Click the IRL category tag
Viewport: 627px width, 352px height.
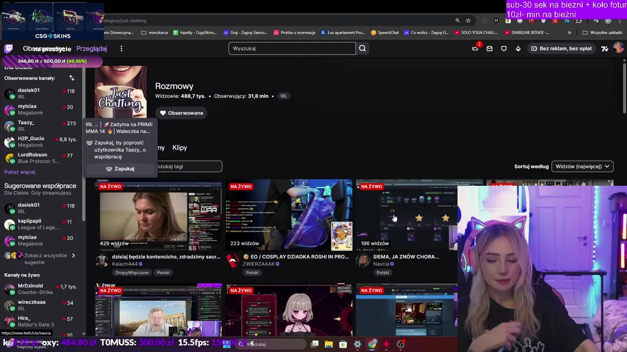(284, 96)
